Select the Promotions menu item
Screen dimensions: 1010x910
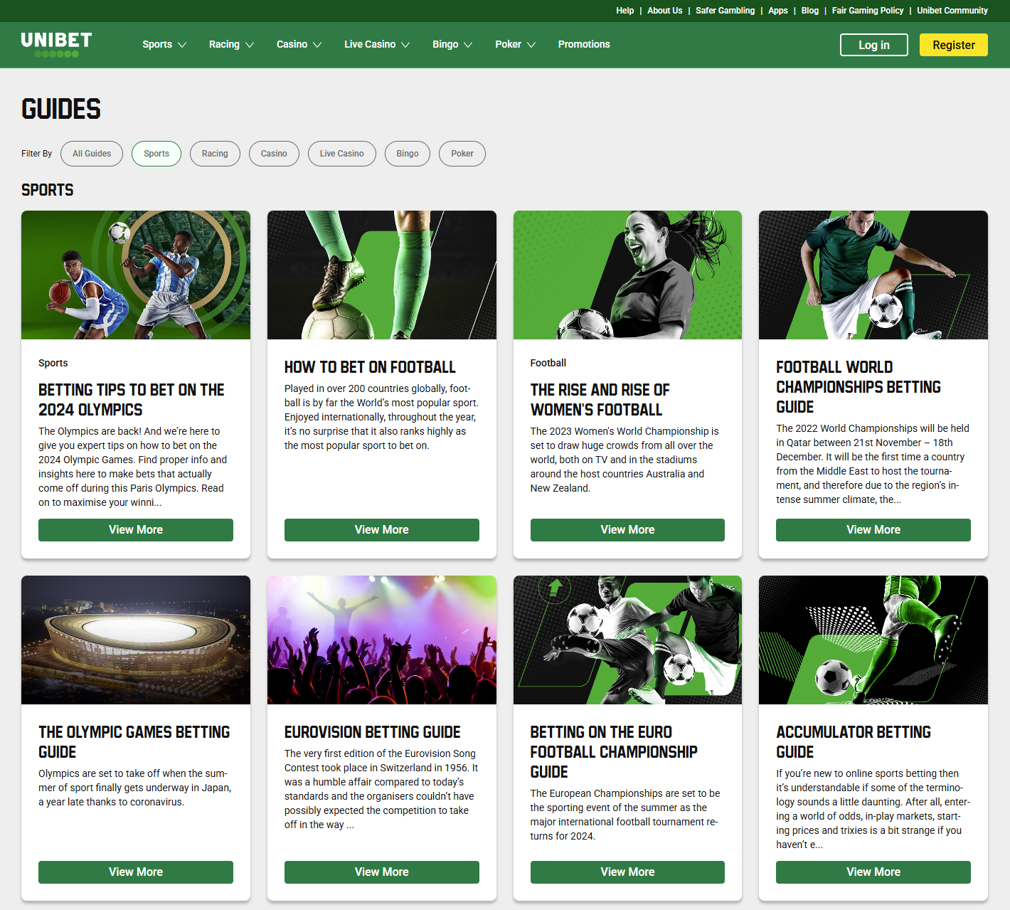pyautogui.click(x=583, y=44)
